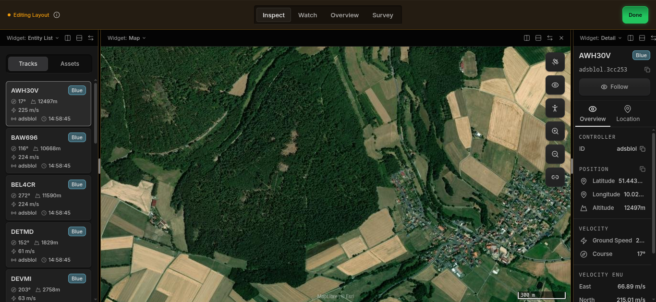
Task: Swap the Entity List widget position
Action: click(x=91, y=38)
